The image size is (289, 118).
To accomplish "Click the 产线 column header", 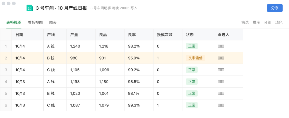I will [x=55, y=34].
